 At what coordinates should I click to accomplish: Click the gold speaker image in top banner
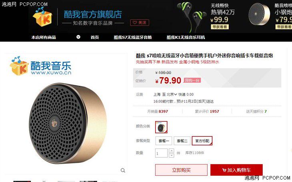click(259, 14)
